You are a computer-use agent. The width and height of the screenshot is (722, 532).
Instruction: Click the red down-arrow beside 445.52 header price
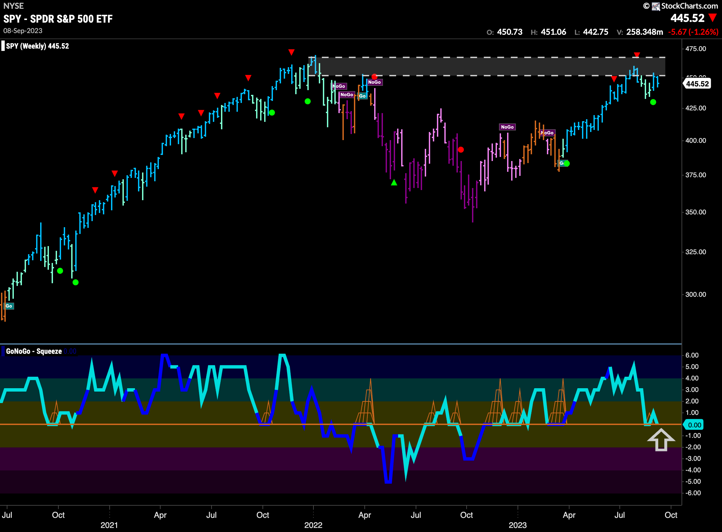[x=713, y=18]
